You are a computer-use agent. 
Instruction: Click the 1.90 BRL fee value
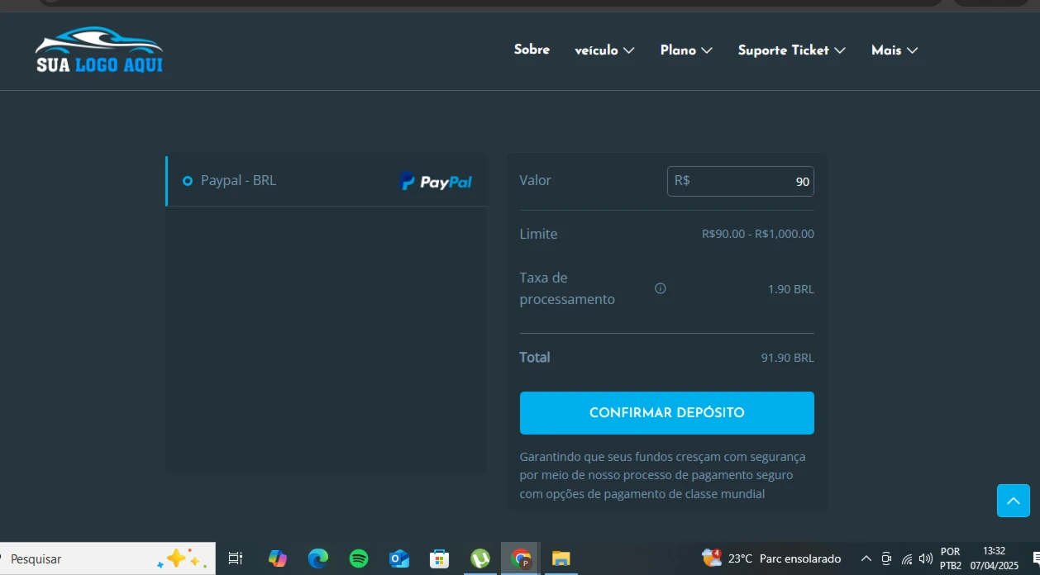[x=791, y=289]
